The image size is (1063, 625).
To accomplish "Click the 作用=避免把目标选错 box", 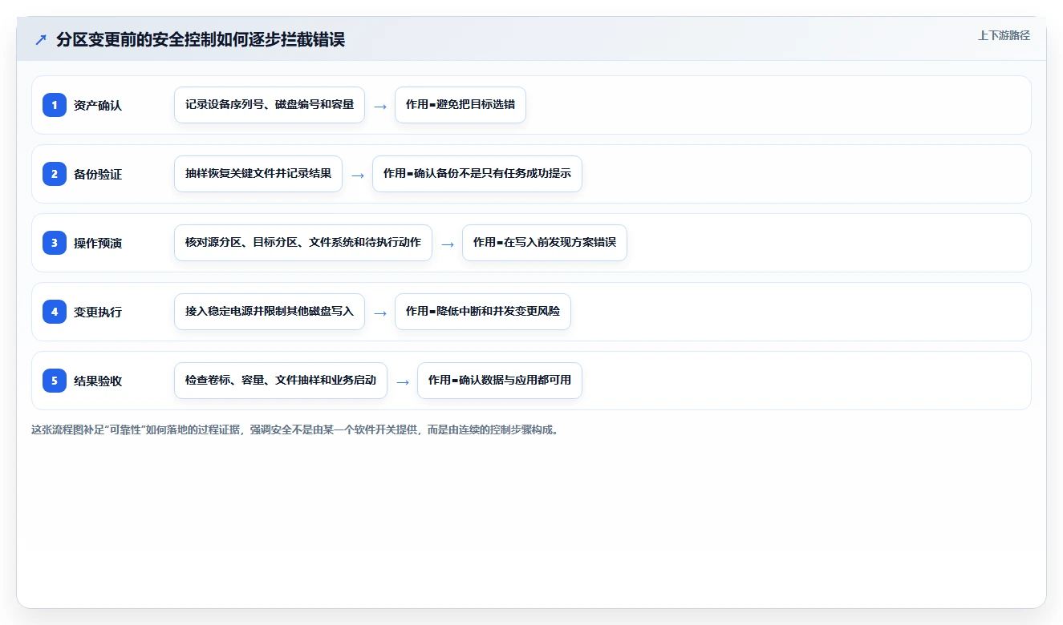I will [x=460, y=105].
